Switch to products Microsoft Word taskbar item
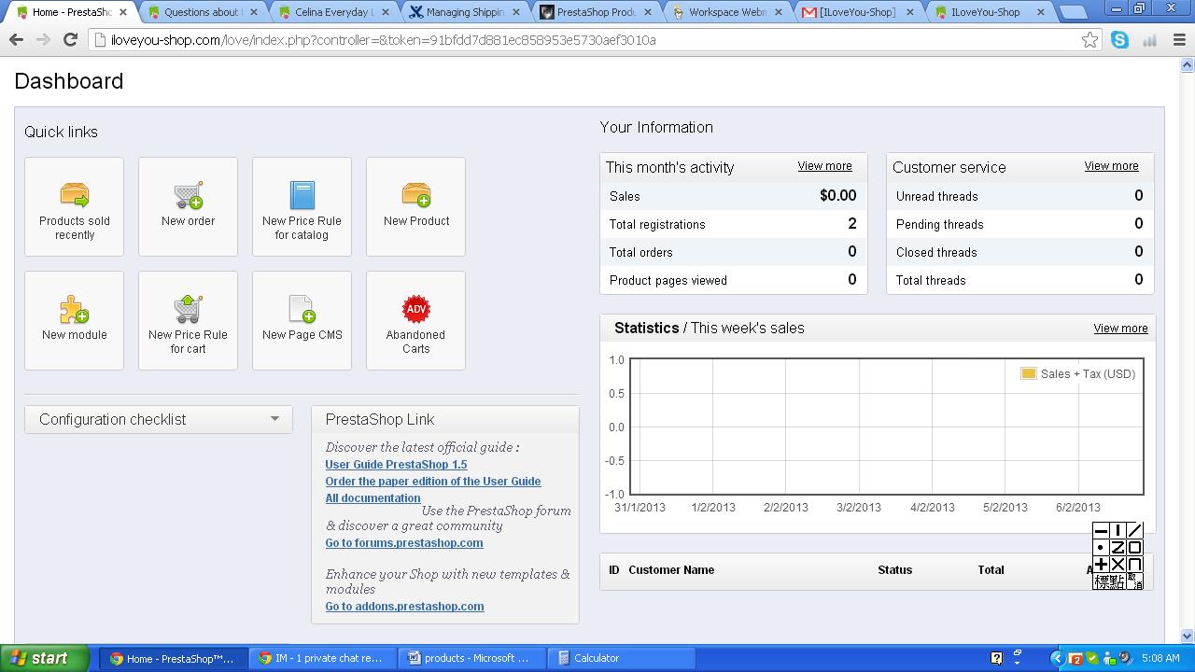Image resolution: width=1195 pixels, height=672 pixels. click(471, 658)
